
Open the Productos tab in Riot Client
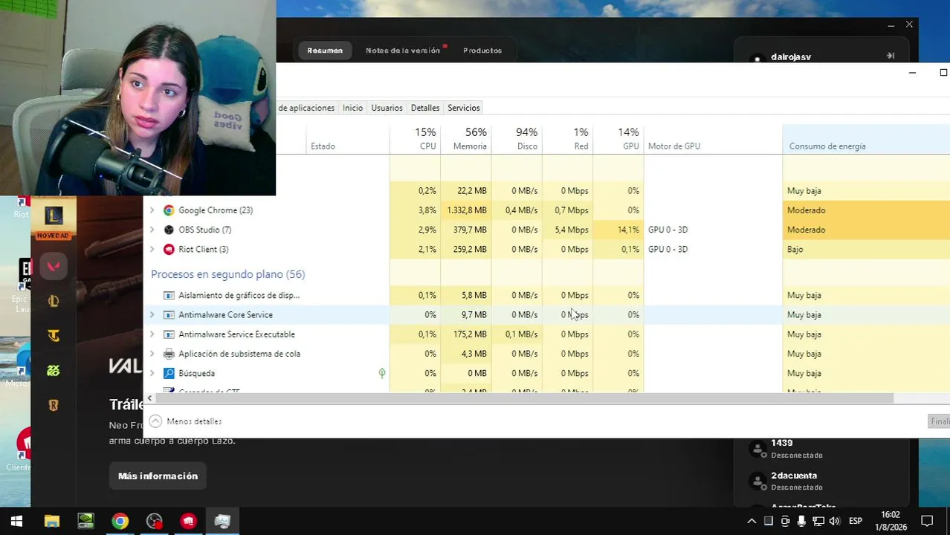[x=482, y=51]
